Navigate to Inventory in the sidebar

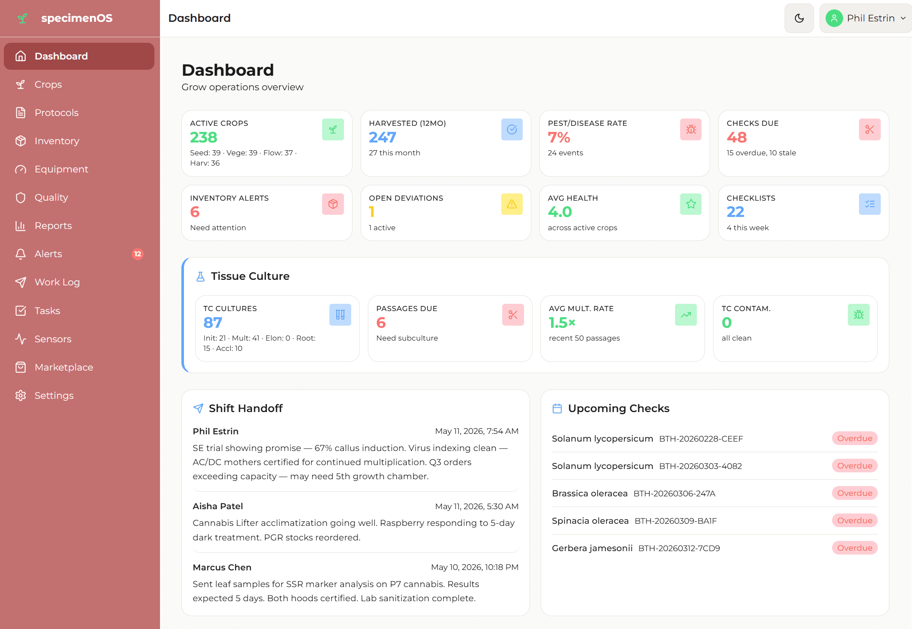[79, 141]
